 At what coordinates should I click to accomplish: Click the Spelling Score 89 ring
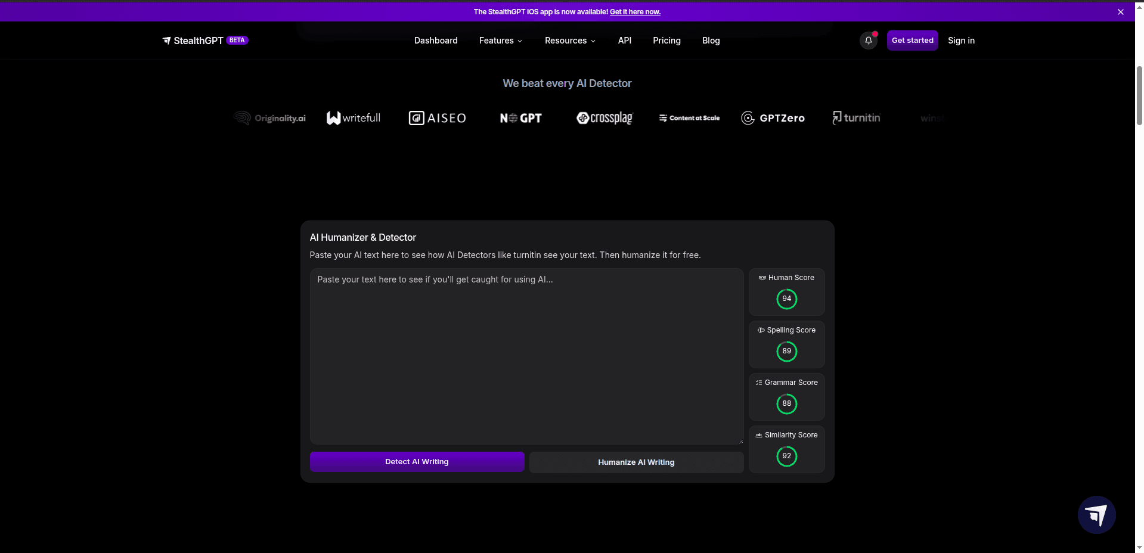pos(787,352)
